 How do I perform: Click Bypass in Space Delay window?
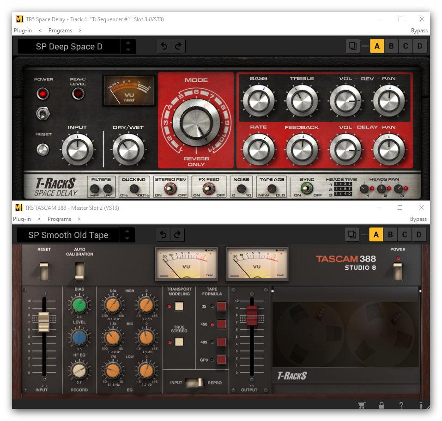(x=419, y=31)
